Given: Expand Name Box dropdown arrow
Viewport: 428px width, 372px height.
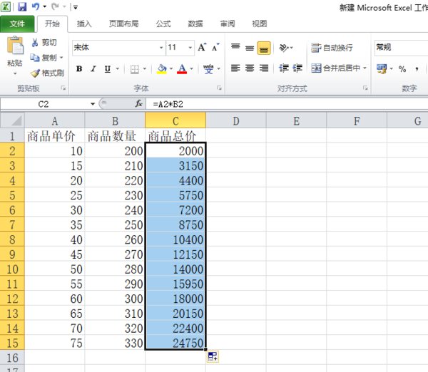Looking at the screenshot, I should [x=93, y=104].
